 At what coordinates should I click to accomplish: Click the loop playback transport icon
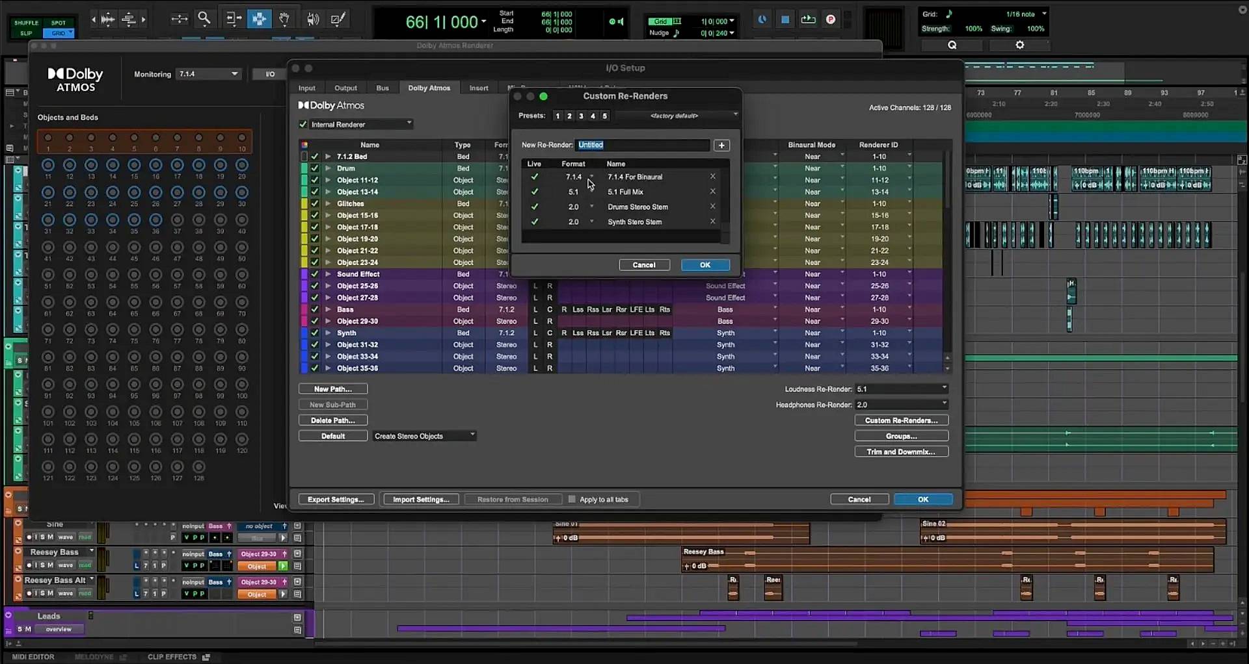(808, 19)
